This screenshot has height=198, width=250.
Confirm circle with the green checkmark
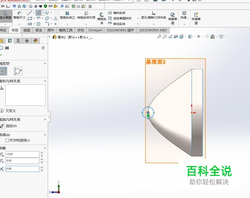1,55
